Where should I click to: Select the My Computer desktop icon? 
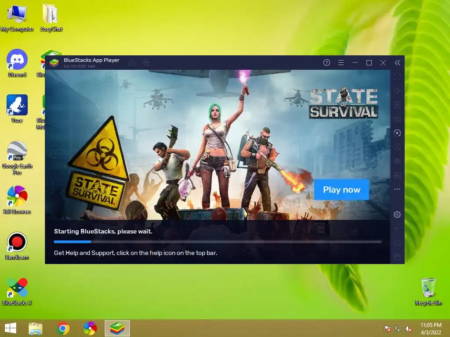17,18
